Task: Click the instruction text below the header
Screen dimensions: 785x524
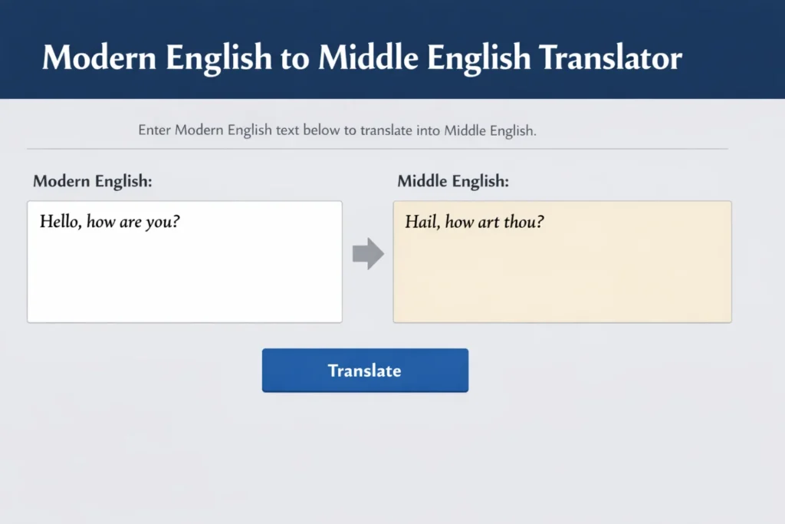Action: pos(337,130)
